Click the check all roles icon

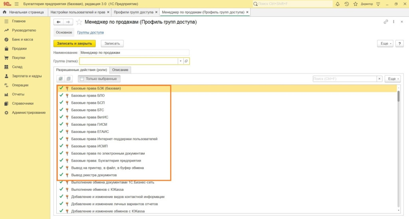point(61,79)
